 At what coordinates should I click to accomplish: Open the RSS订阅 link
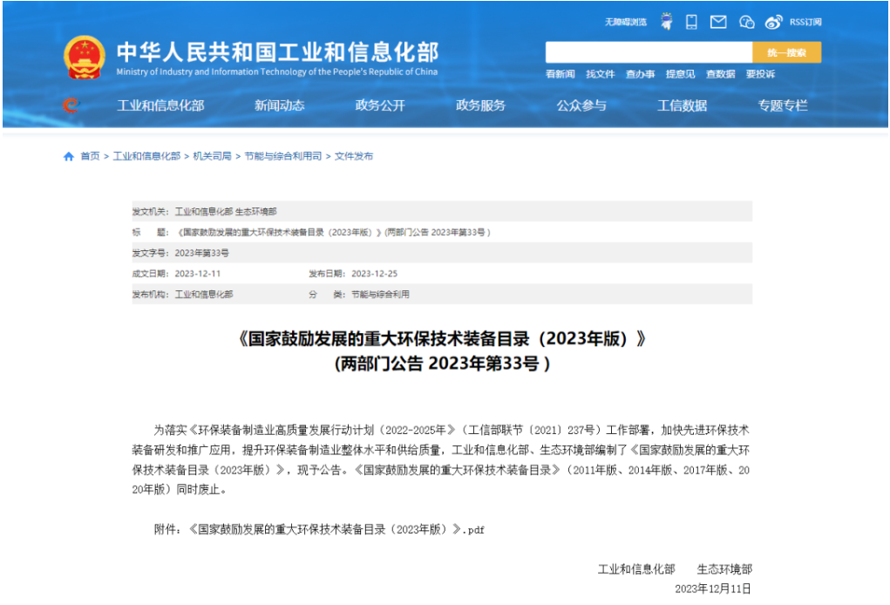coord(805,22)
